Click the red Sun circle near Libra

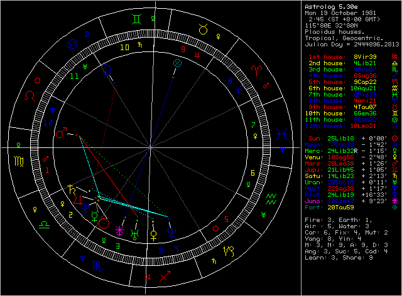(x=104, y=223)
